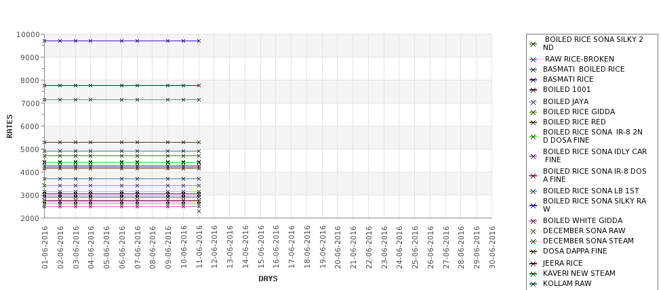
Task: Select the BOILED RICE GIDDA legend label
Action: click(x=579, y=112)
